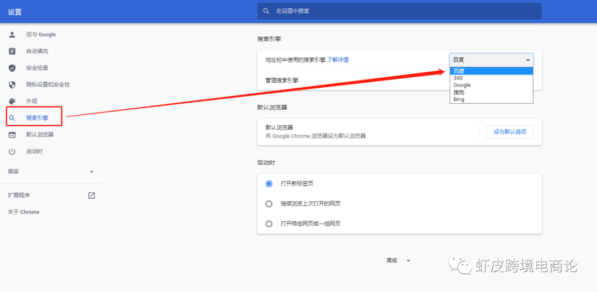
Task: Click the shield icon for 隐私设置和安全性
Action: [x=12, y=84]
